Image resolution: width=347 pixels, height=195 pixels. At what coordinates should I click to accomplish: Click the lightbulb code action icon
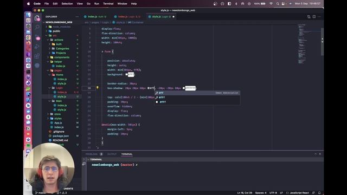pyautogui.click(x=98, y=88)
